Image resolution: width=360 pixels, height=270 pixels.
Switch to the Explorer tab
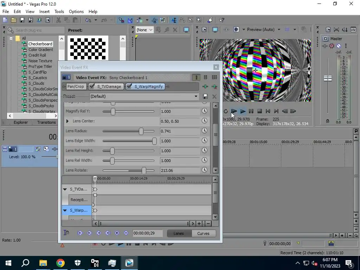point(21,122)
